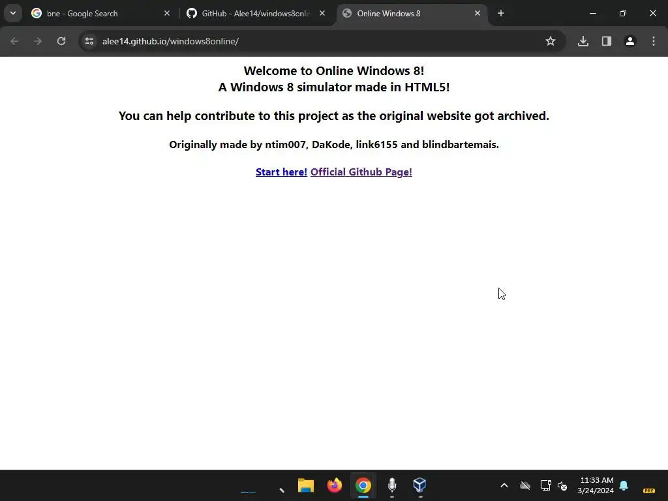Screen dimensions: 668x501
Task: Close the bne - Google Search tab
Action: point(167,14)
